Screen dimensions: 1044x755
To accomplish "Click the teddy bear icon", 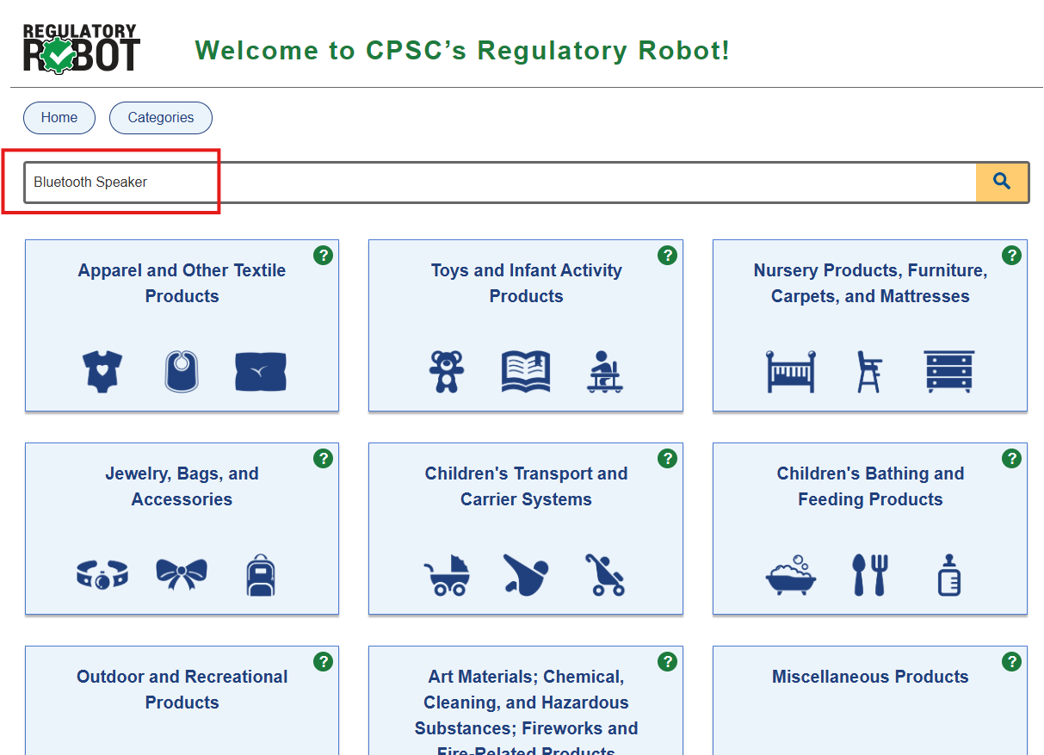I will [x=447, y=372].
